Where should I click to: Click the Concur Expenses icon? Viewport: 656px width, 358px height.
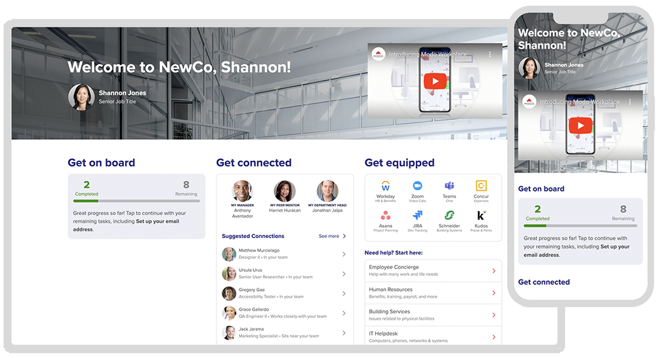point(481,186)
